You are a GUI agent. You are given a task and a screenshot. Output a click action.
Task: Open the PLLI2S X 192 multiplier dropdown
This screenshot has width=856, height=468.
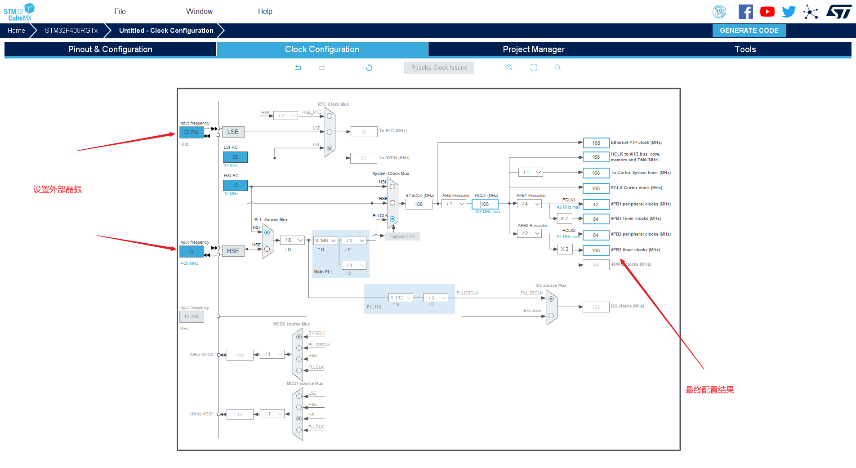click(401, 298)
